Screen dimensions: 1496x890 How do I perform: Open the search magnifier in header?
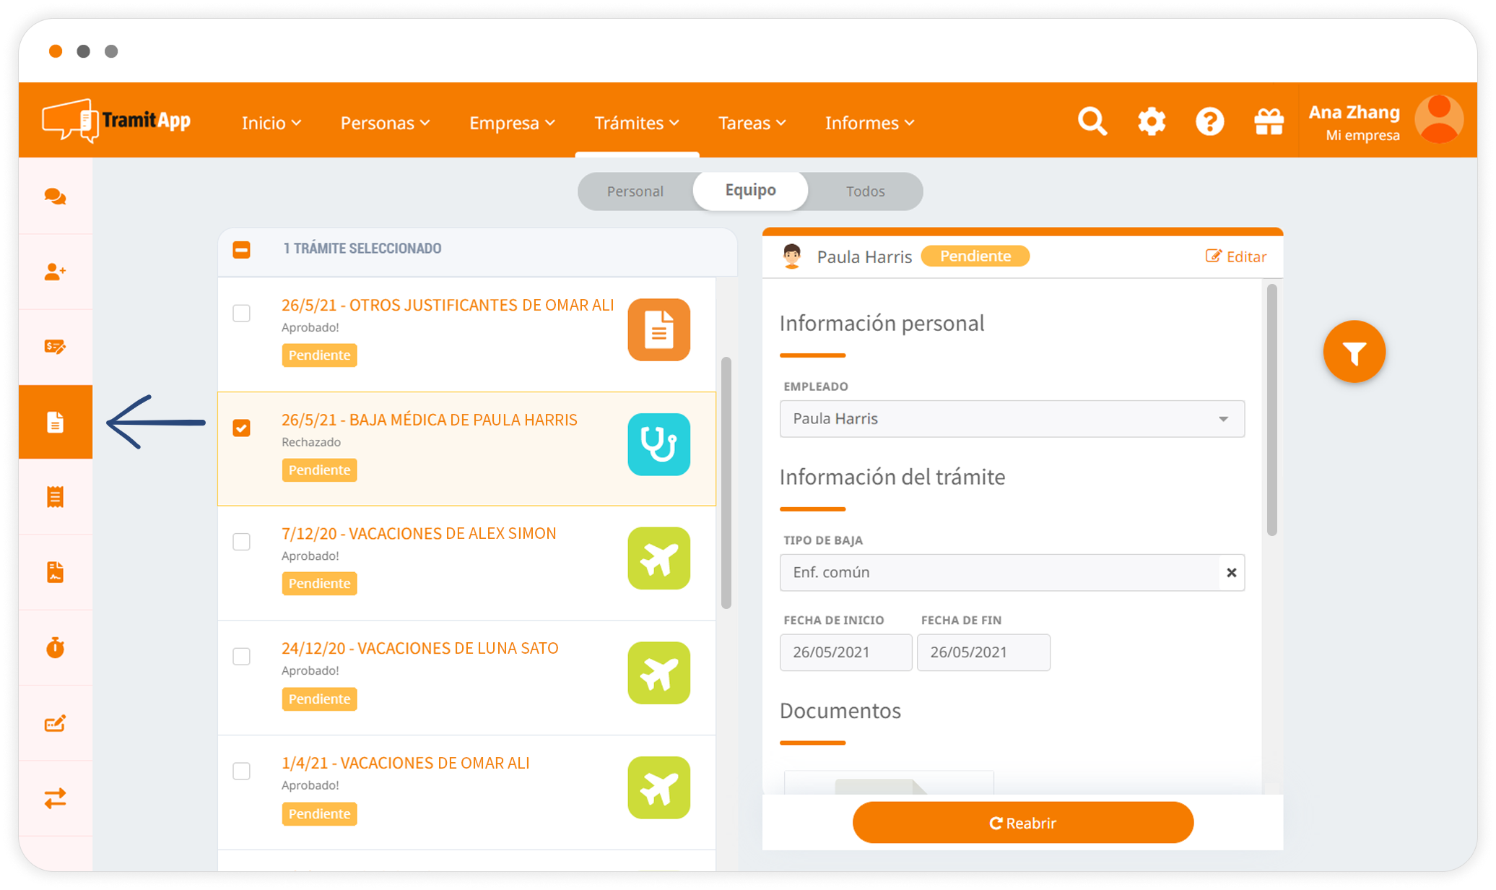(x=1092, y=121)
